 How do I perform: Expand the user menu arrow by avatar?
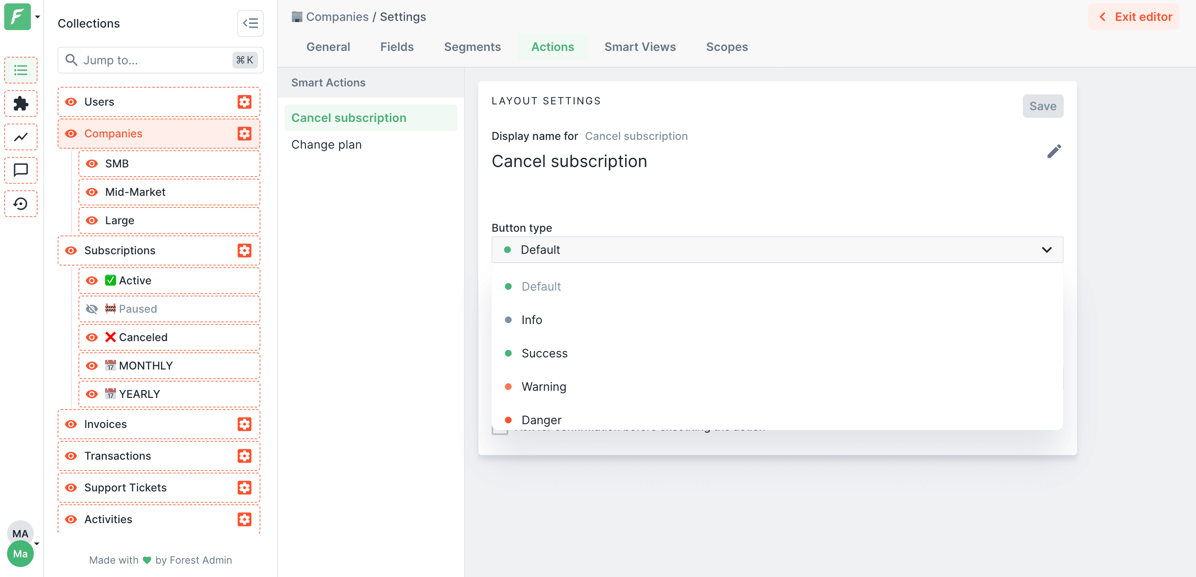point(37,544)
